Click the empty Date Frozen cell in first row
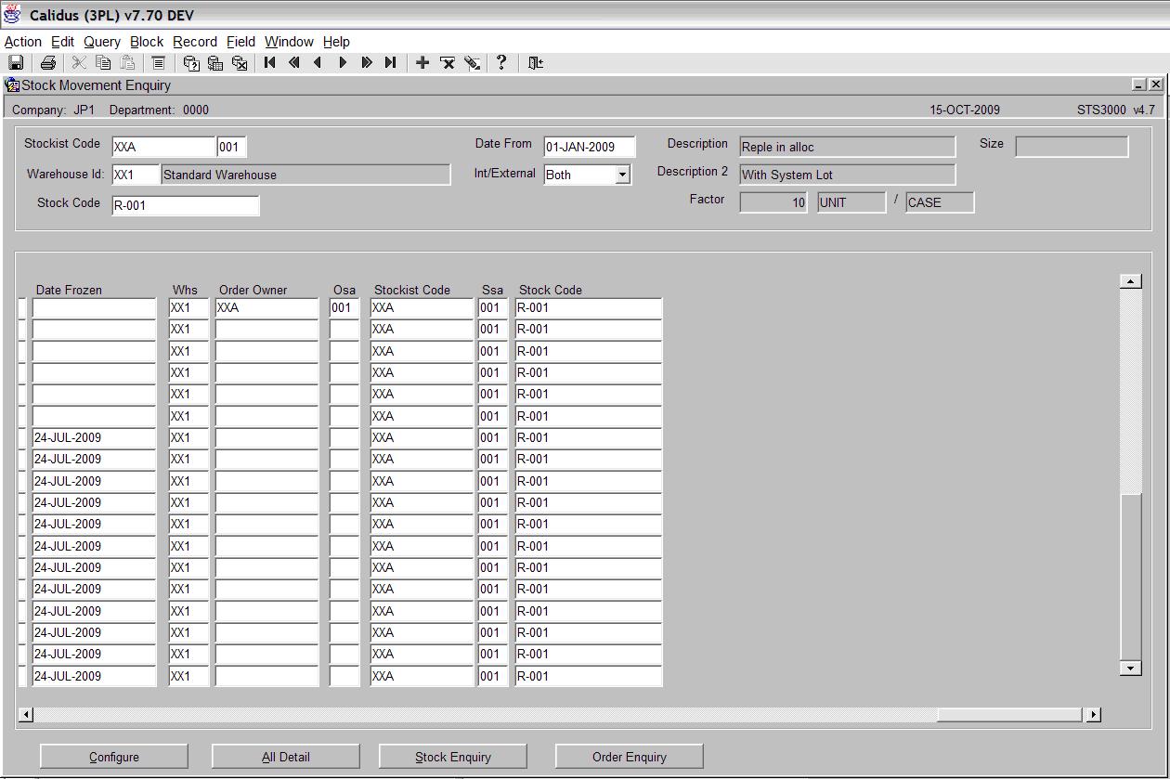Screen dimensions: 1170x779 [94, 307]
